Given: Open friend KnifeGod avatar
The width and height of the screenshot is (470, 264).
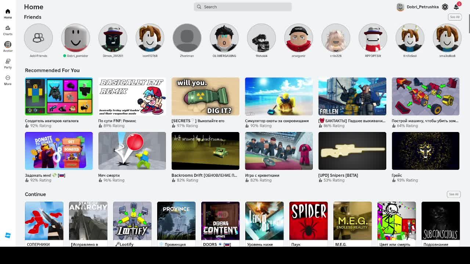Looking at the screenshot, I should coord(410,38).
